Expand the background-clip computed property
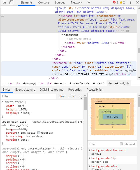The image size is (140, 170). (x=90, y=158)
